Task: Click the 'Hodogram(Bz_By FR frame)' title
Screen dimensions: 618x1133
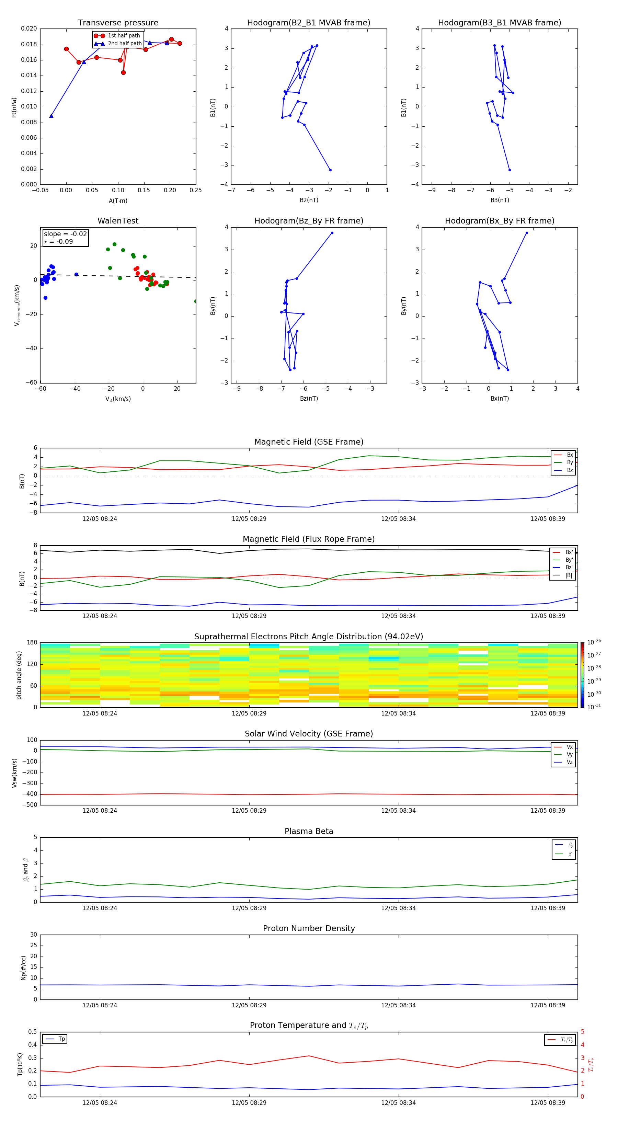Action: [x=309, y=221]
